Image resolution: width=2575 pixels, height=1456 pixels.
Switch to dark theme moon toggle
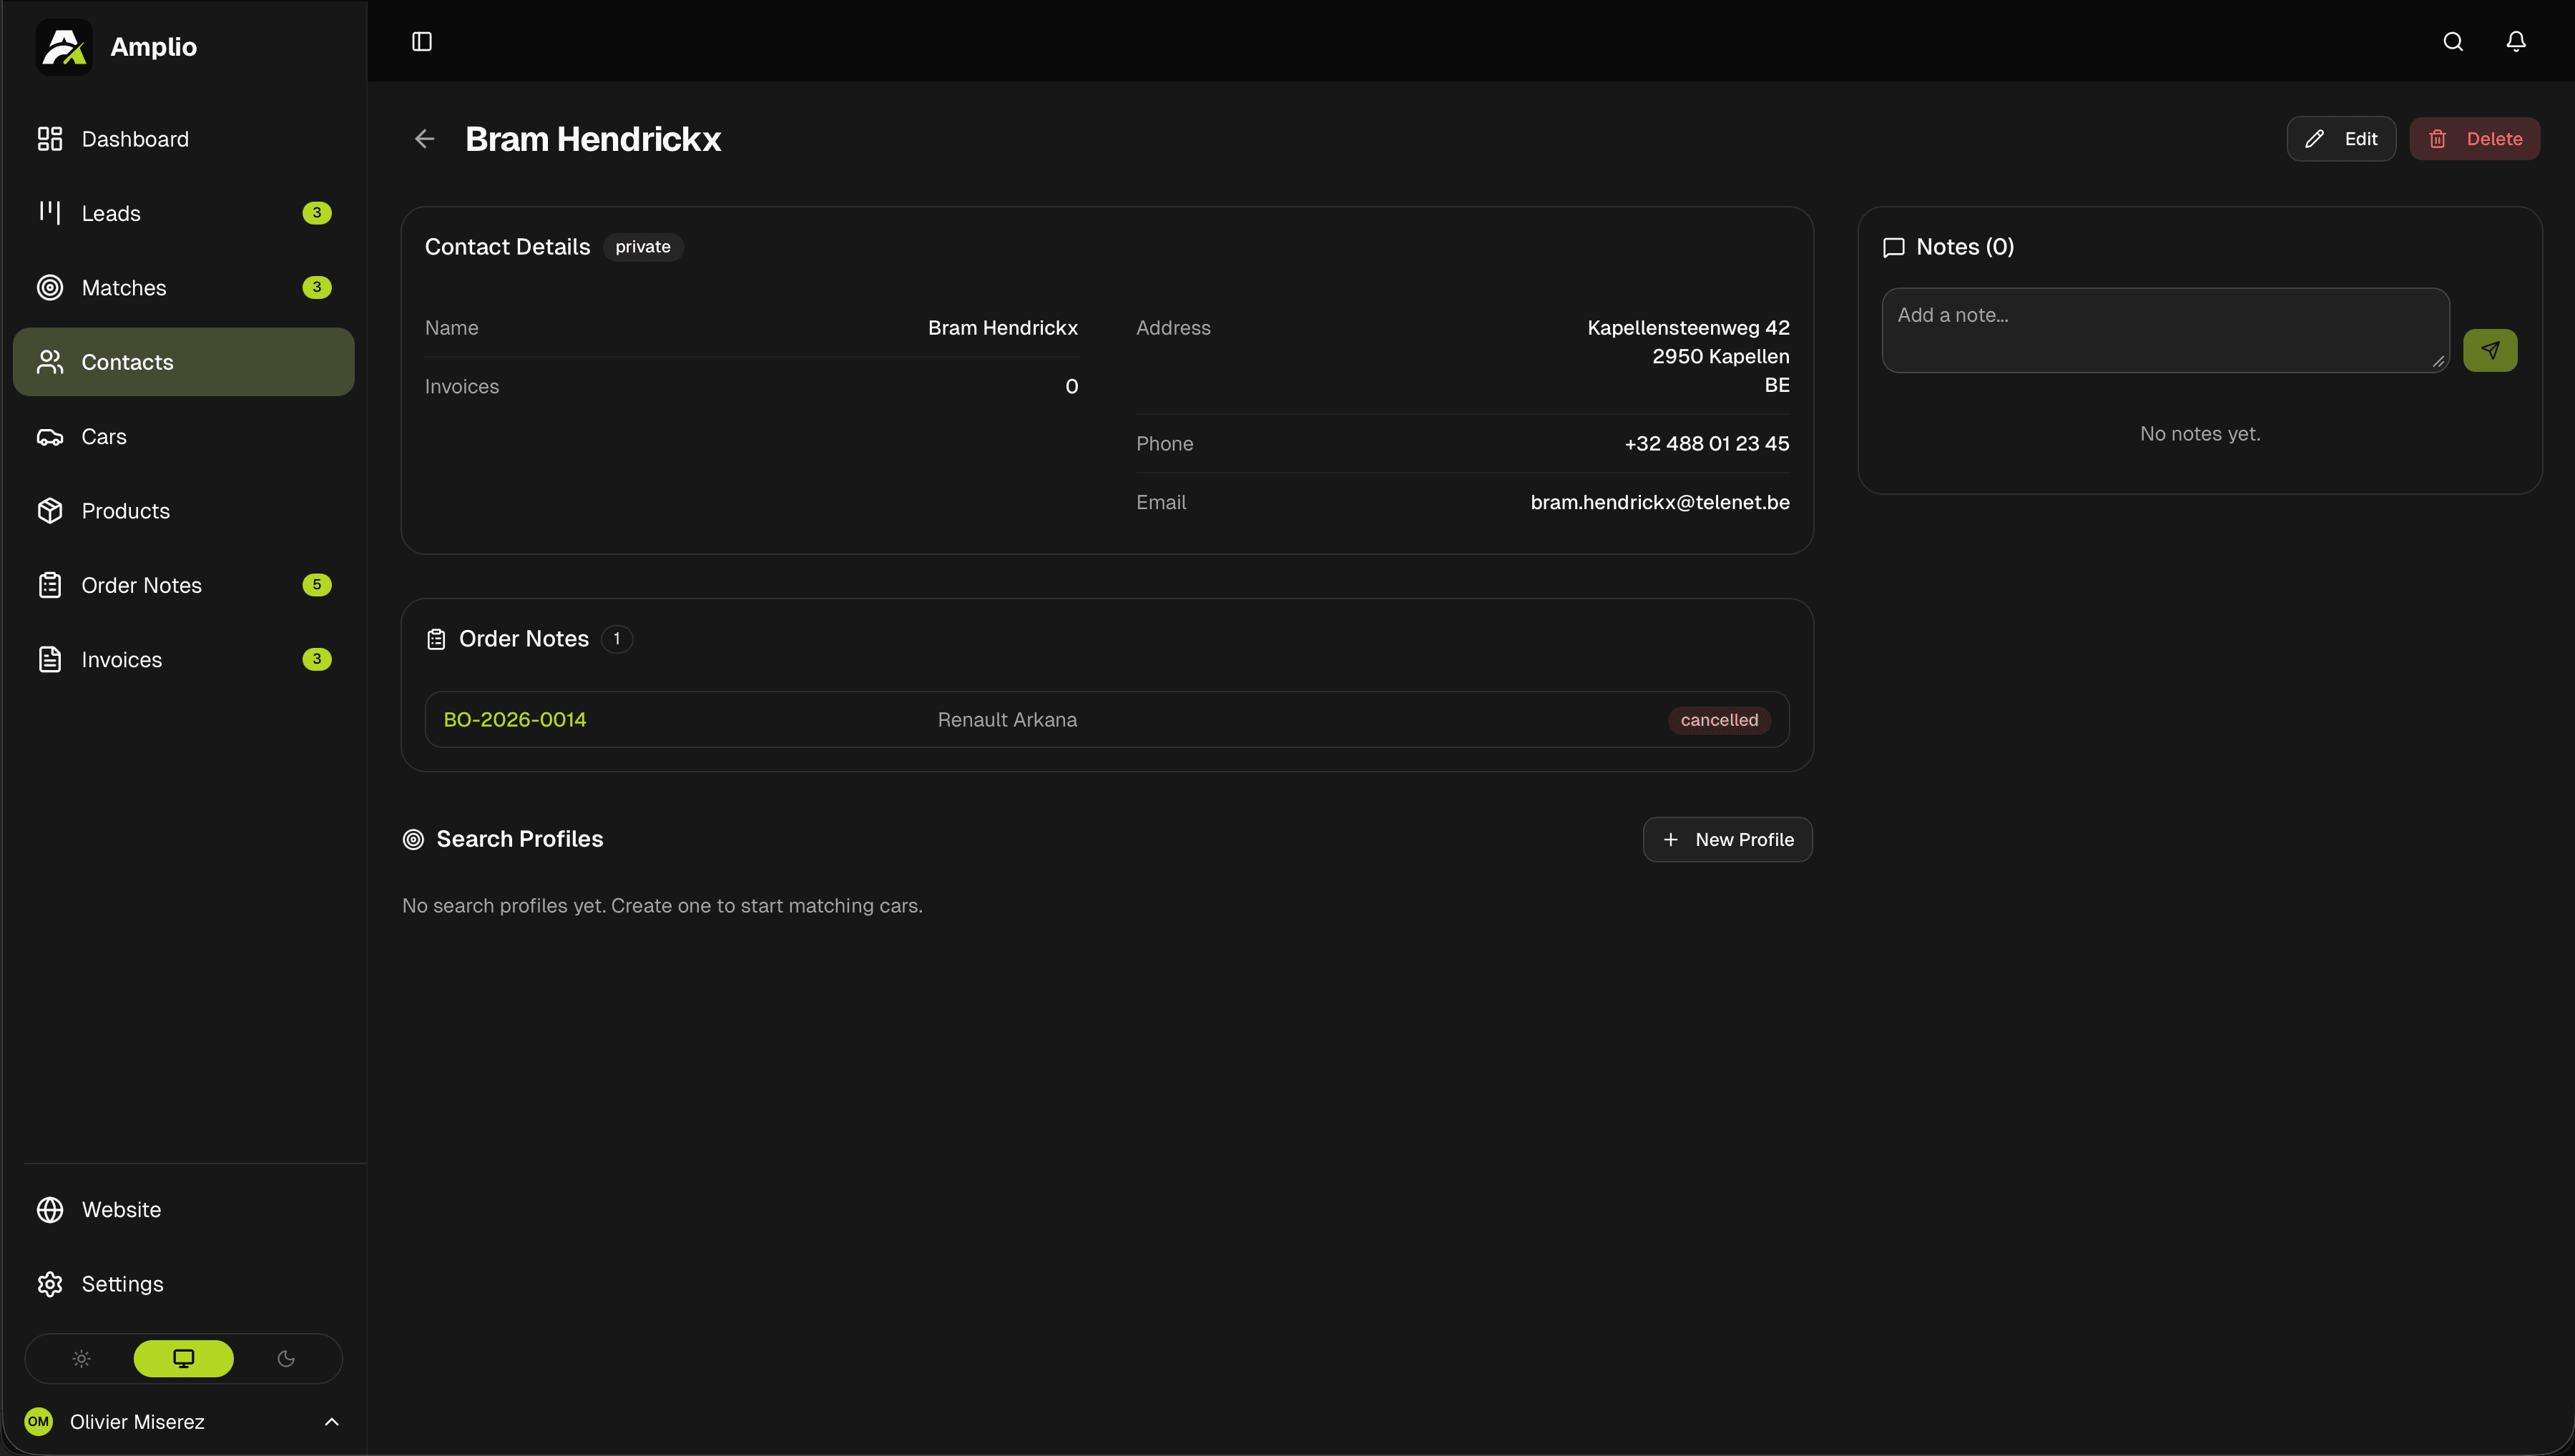(286, 1358)
